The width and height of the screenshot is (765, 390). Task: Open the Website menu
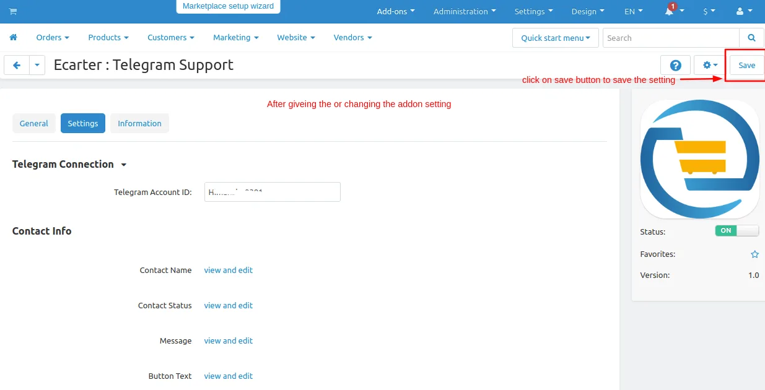[296, 37]
